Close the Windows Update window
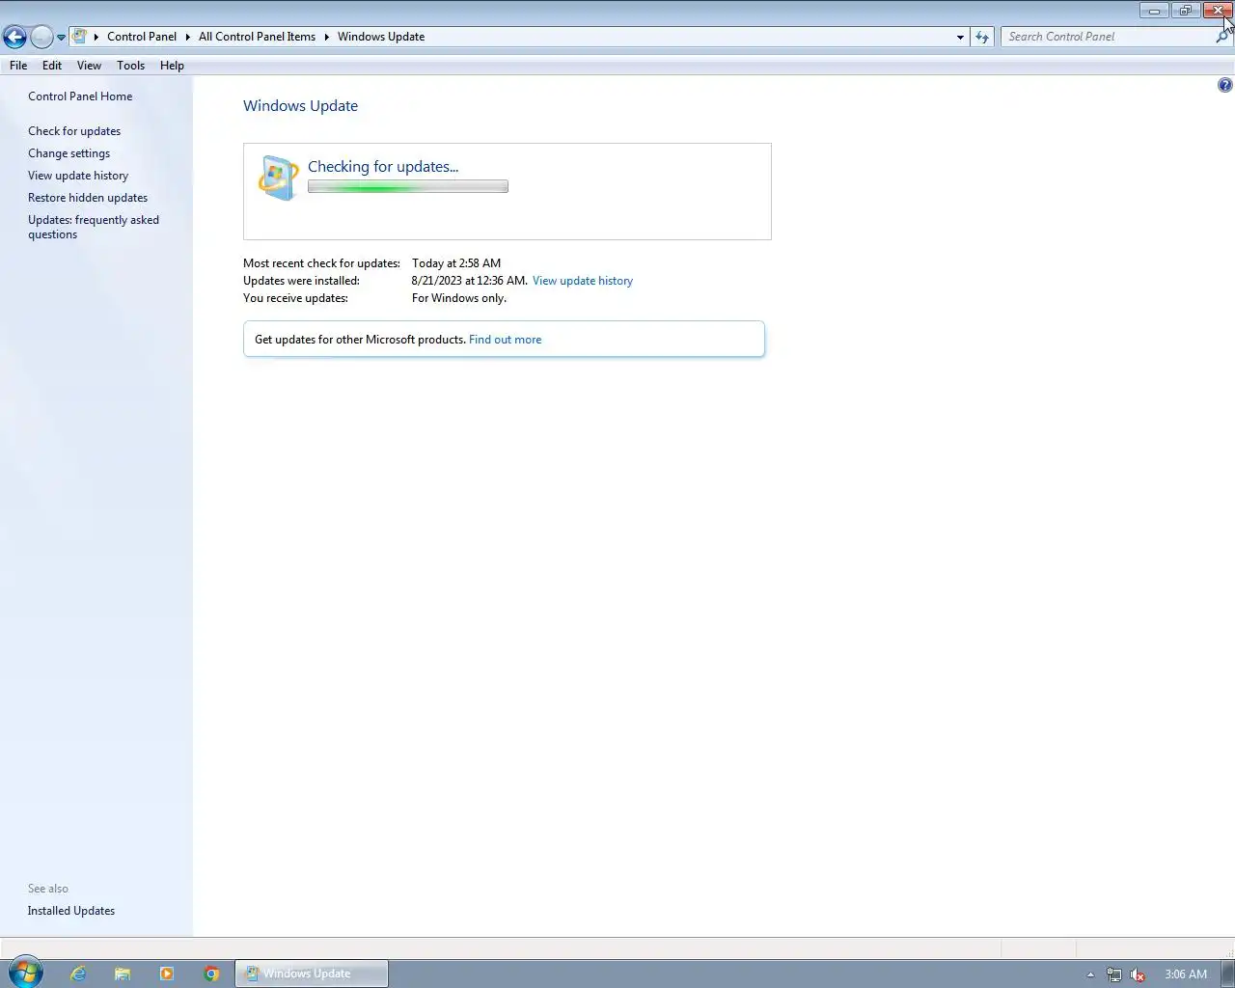Image resolution: width=1235 pixels, height=988 pixels. [1218, 11]
